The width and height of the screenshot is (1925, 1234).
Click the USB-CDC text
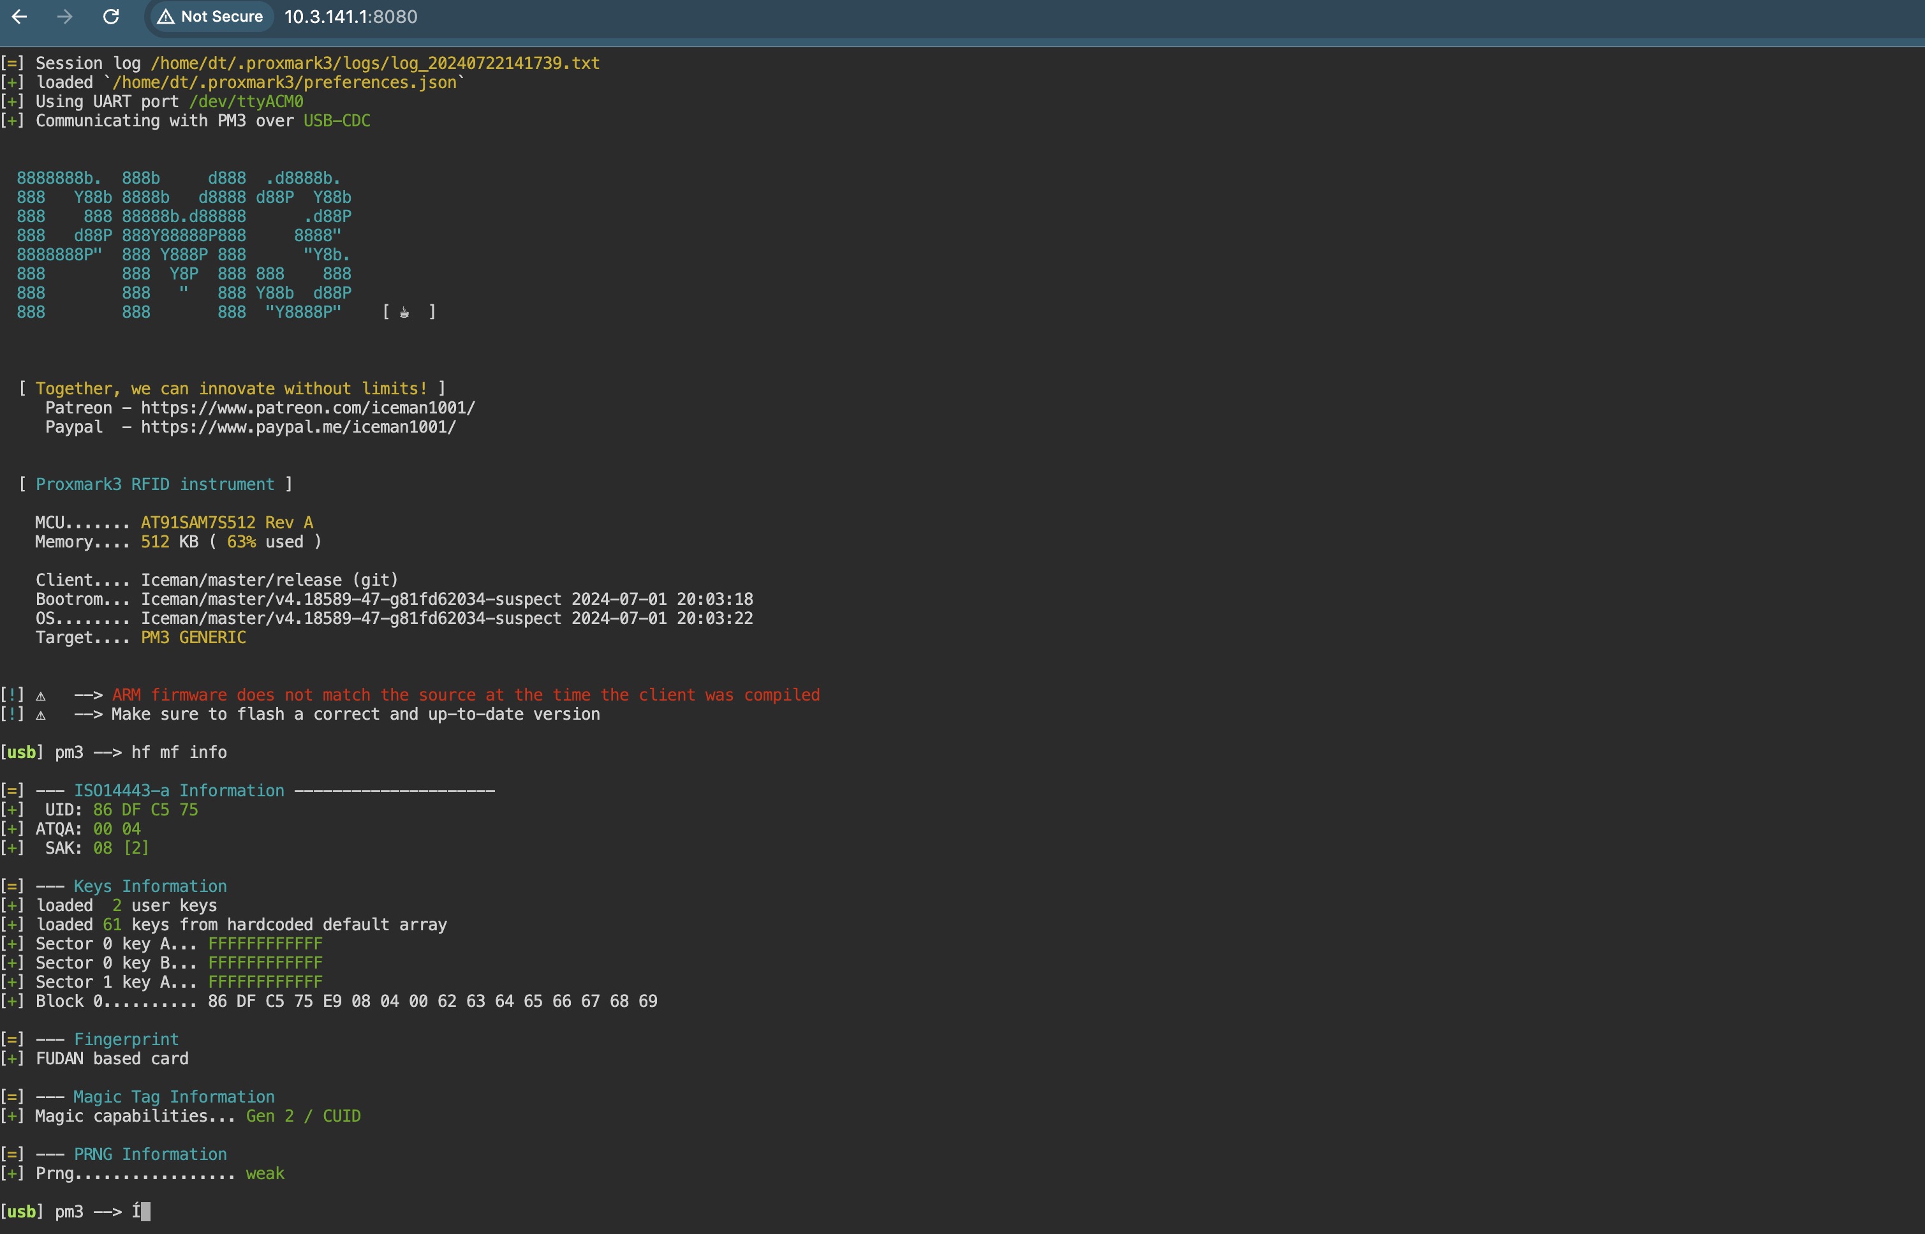point(336,121)
